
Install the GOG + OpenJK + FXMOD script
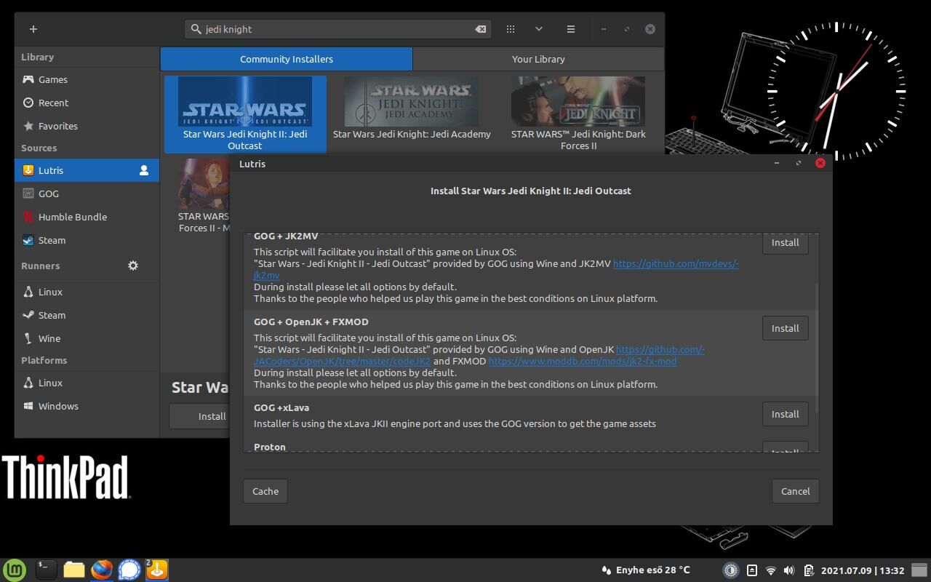(785, 328)
